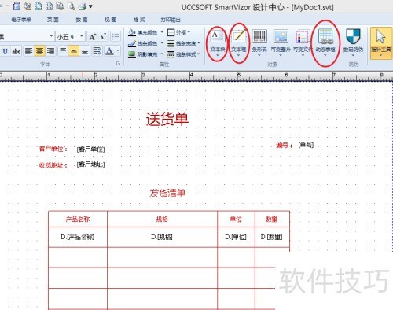Screen dimensions: 393x310
Task: Insert a barcode (条形码) object
Action: coord(259,42)
